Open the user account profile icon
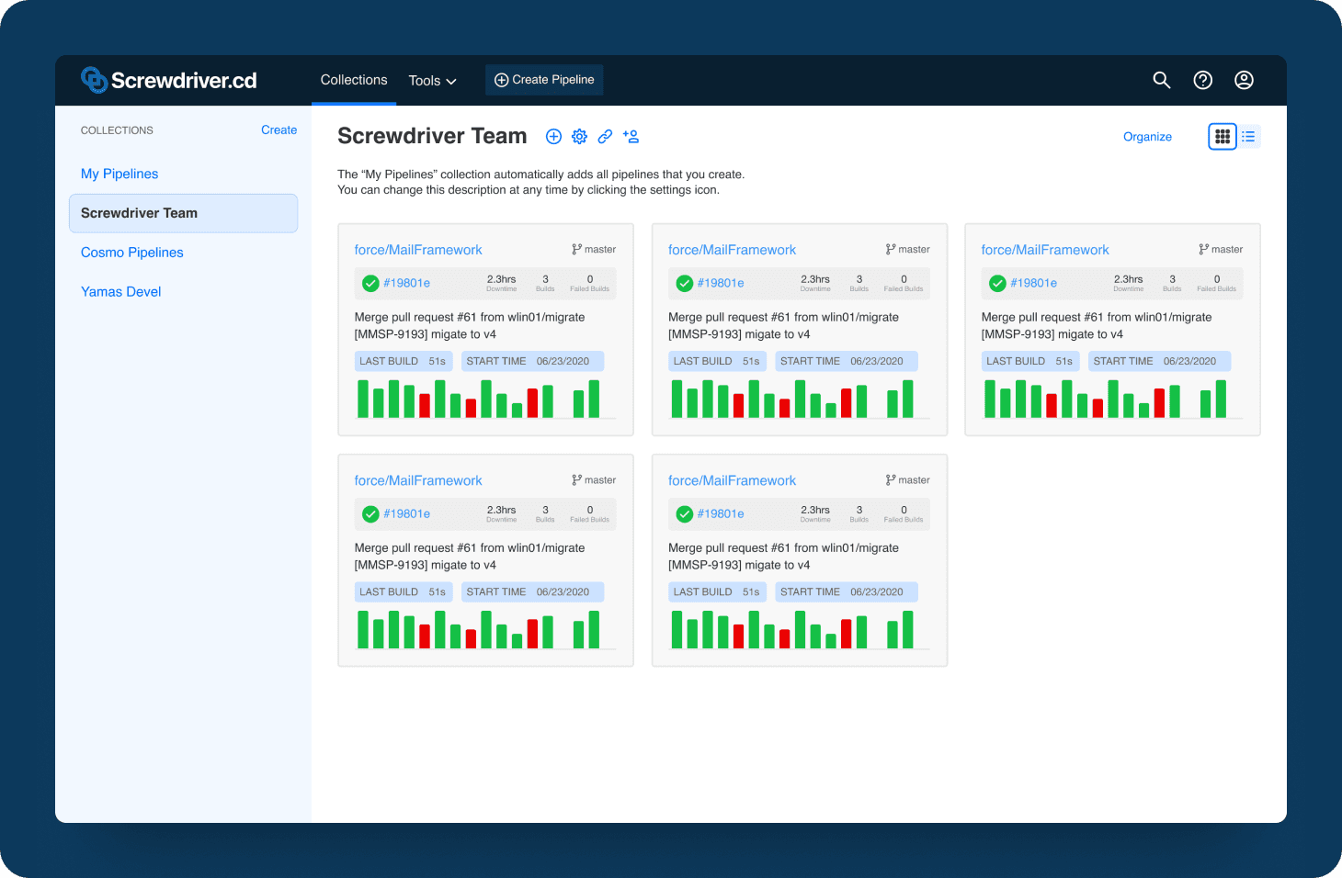Image resolution: width=1342 pixels, height=878 pixels. coord(1244,80)
